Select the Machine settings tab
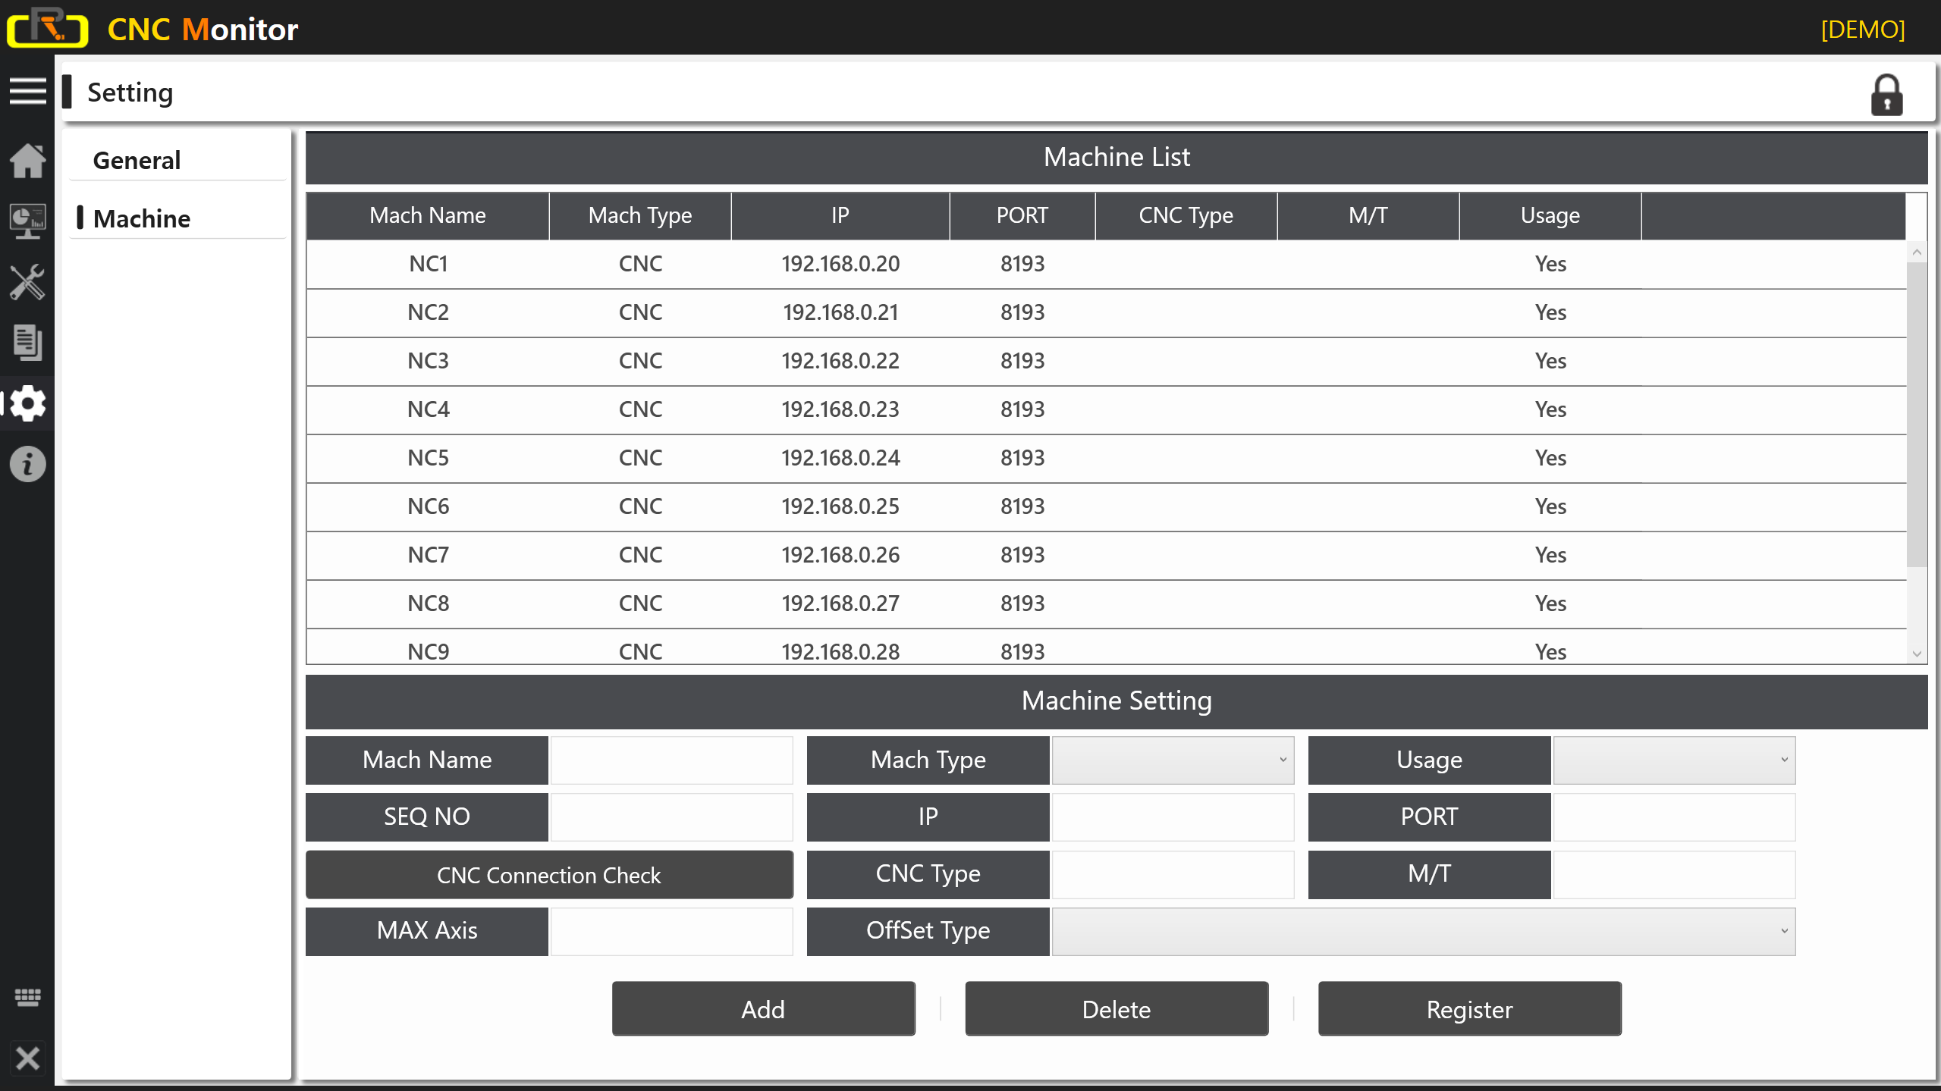Screen dimensions: 1941x1091 (x=142, y=218)
